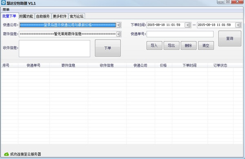Screen dimensions: 245x159
Task: Go to the 官方论坛 tab
Action: pos(77,16)
